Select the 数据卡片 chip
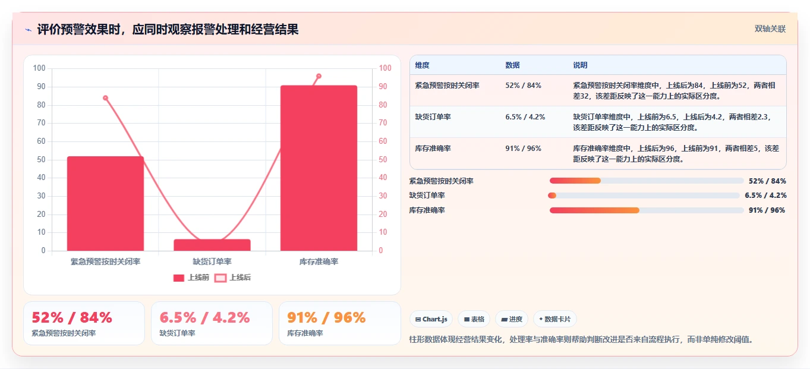The height and width of the screenshot is (369, 810). (555, 319)
